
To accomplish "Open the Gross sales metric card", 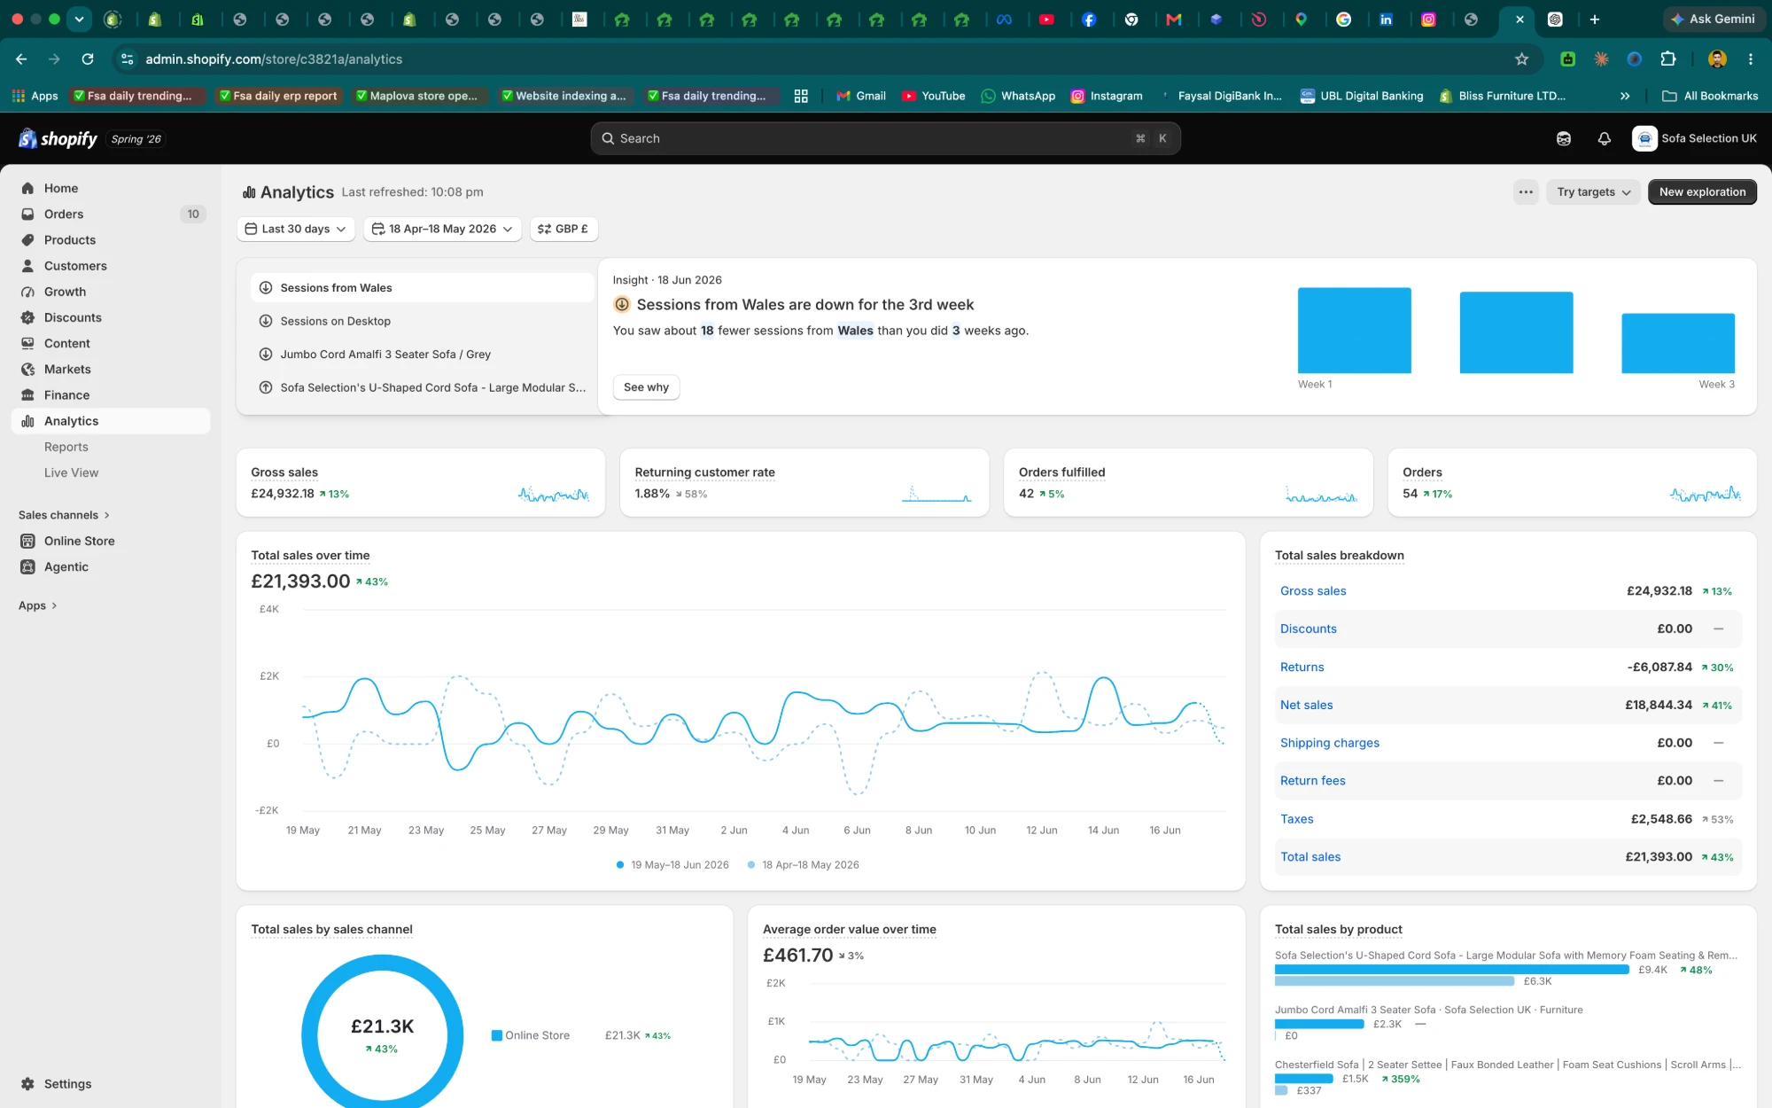I will (x=421, y=482).
